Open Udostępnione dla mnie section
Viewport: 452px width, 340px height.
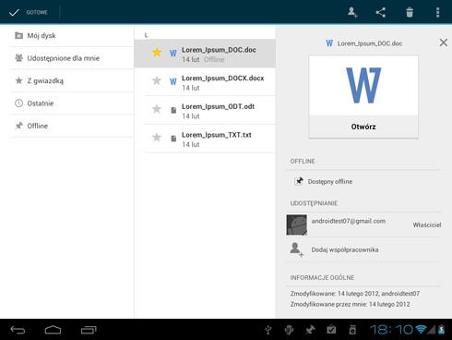(72, 58)
